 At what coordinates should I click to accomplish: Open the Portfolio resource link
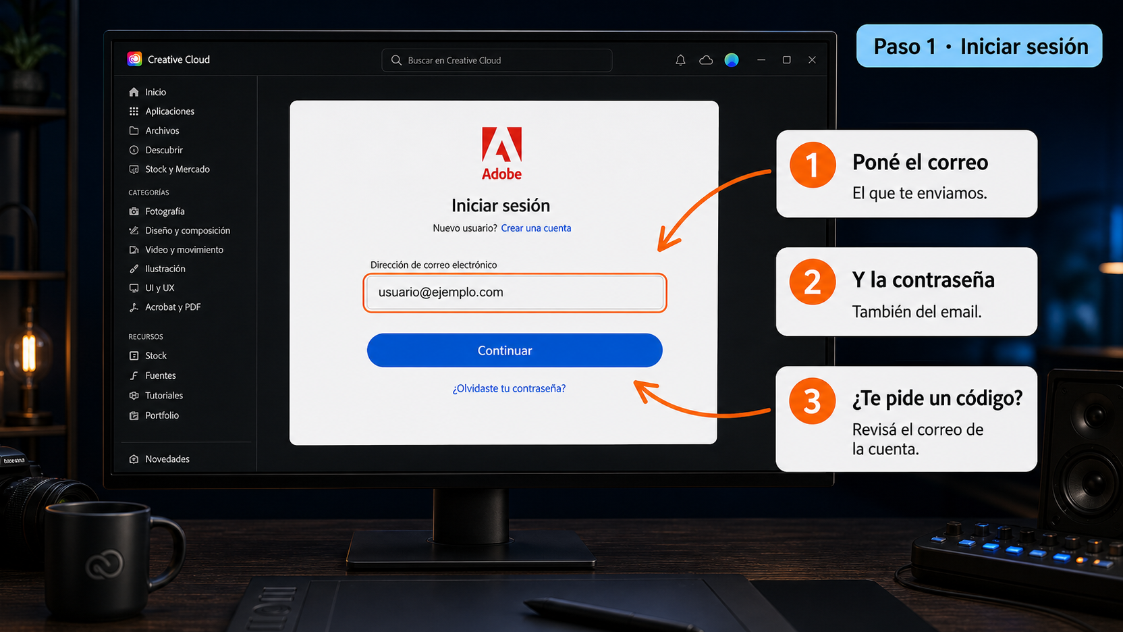(162, 416)
